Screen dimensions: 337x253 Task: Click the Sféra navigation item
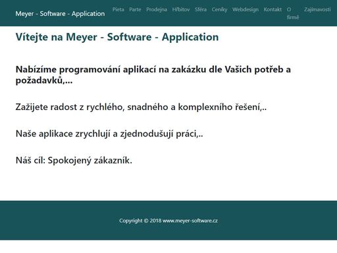201,9
